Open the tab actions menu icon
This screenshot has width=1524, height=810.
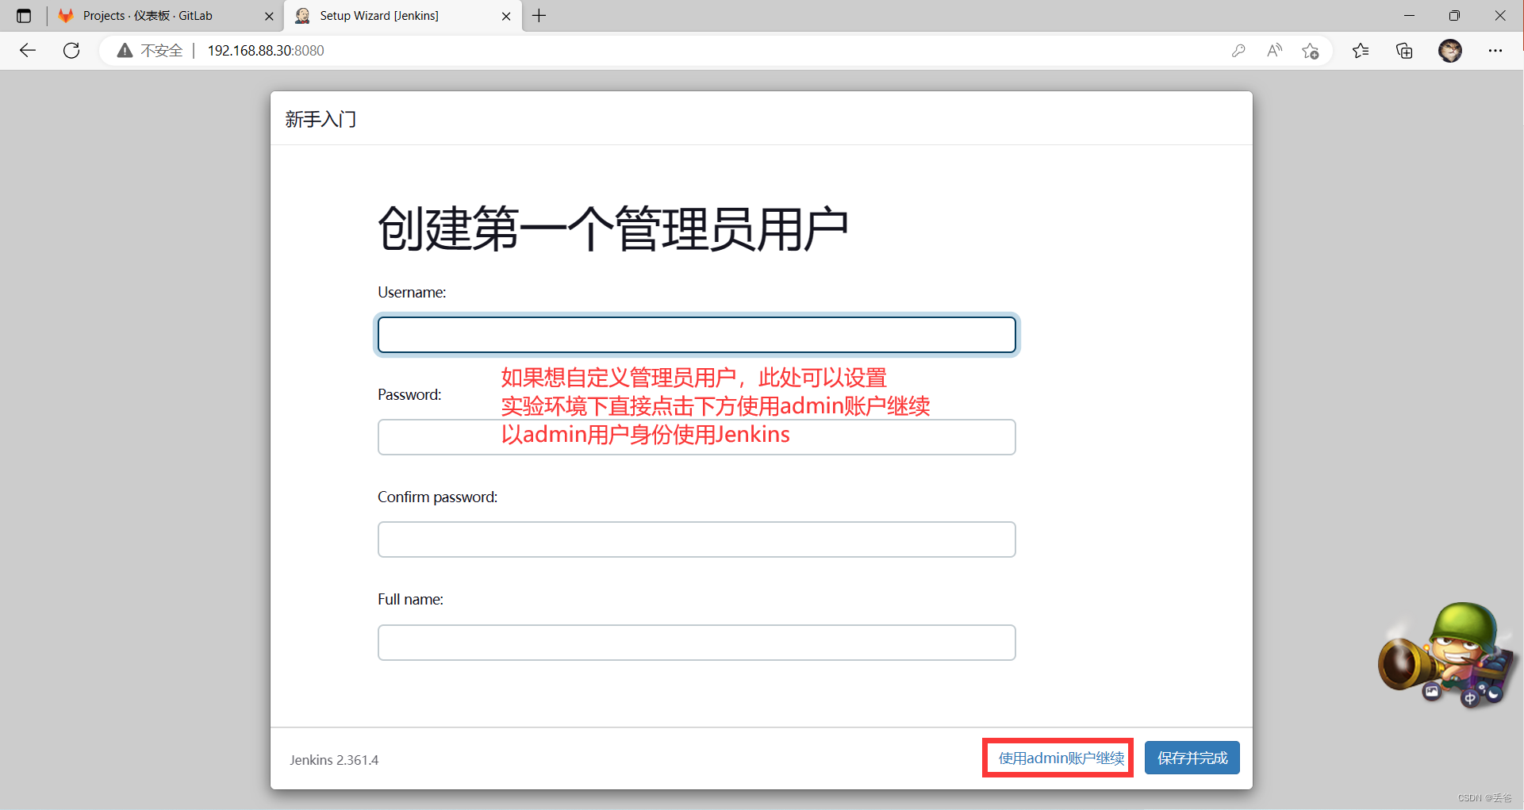[24, 16]
